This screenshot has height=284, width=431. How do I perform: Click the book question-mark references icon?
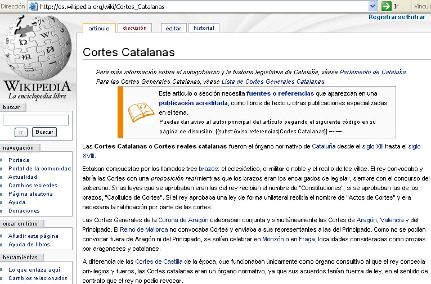(x=139, y=112)
